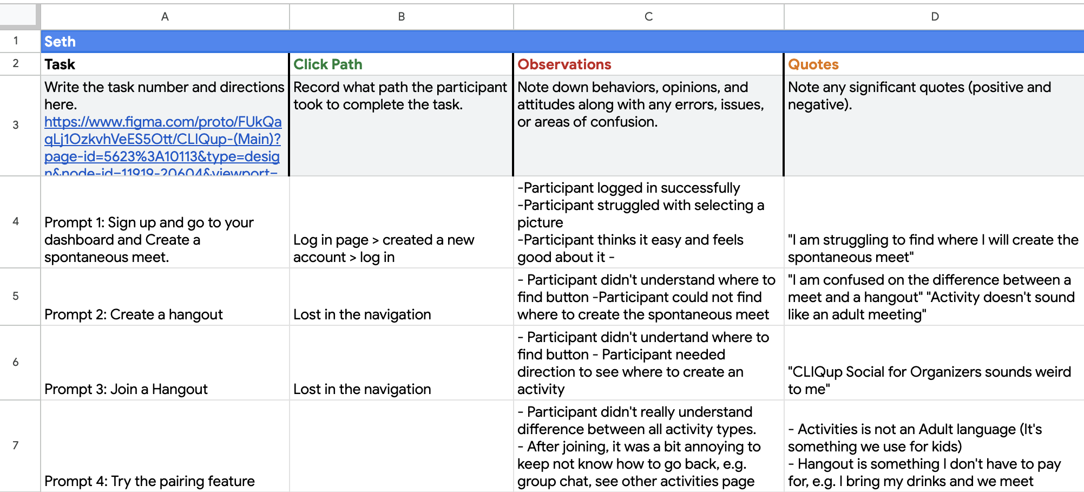Select column C header
Image resolution: width=1084 pixels, height=492 pixels.
[649, 17]
